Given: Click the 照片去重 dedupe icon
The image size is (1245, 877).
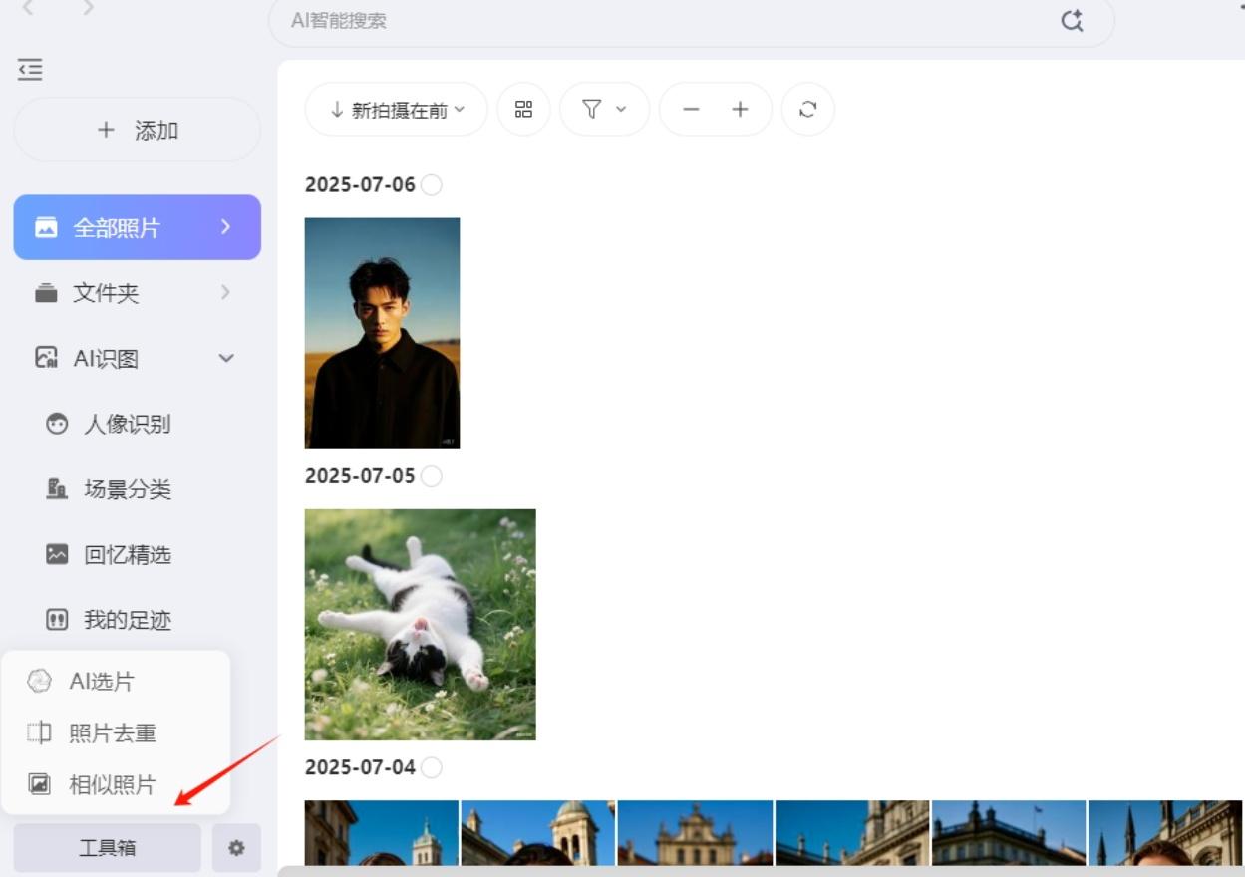Looking at the screenshot, I should click(x=39, y=733).
